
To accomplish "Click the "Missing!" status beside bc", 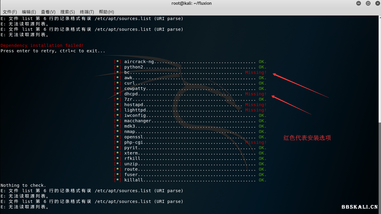I will 256,72.
